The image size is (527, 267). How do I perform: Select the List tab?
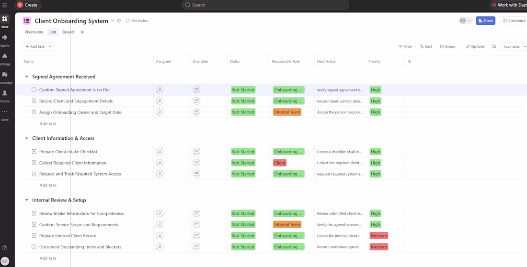click(x=53, y=32)
